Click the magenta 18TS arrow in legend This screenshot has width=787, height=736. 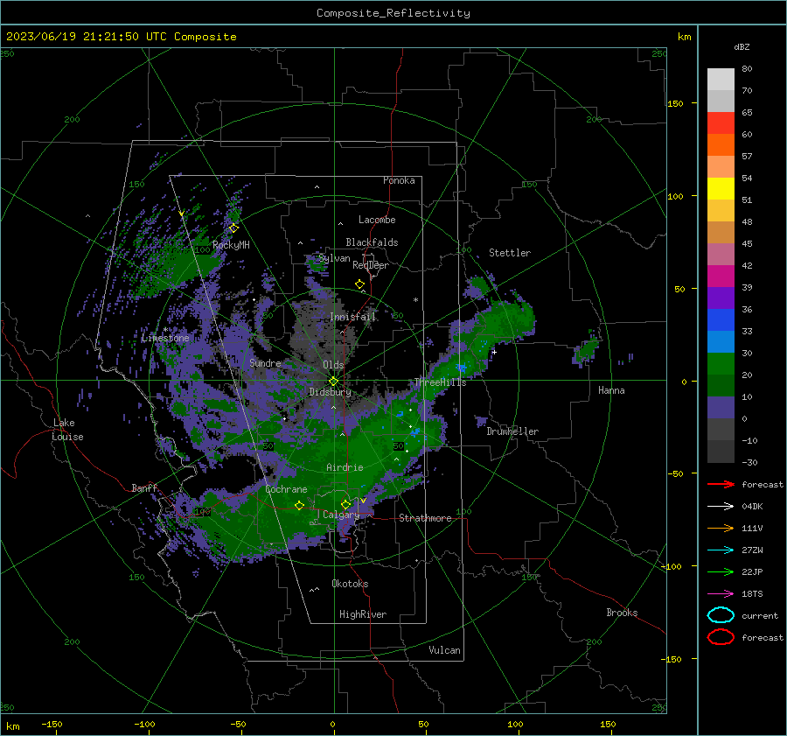[x=721, y=594]
